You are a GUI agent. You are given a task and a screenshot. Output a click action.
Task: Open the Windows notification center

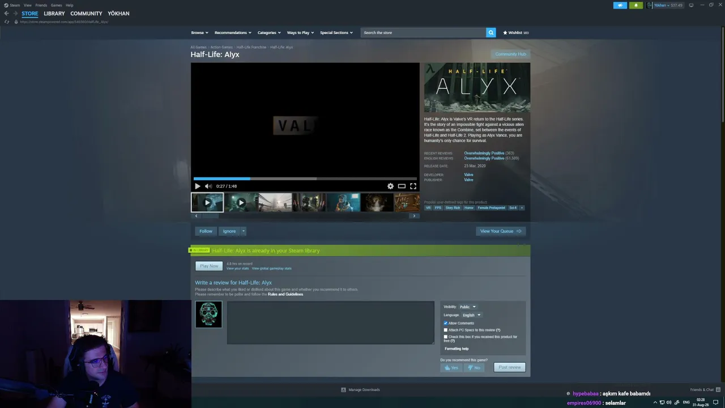(x=715, y=402)
